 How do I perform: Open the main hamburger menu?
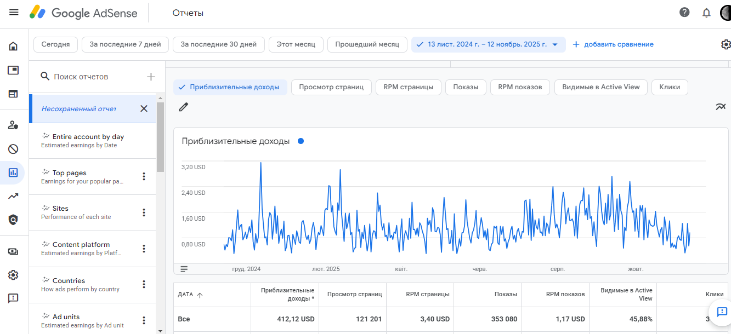point(14,13)
